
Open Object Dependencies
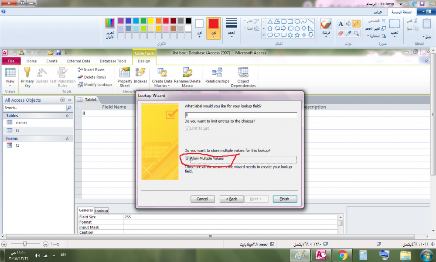[243, 77]
